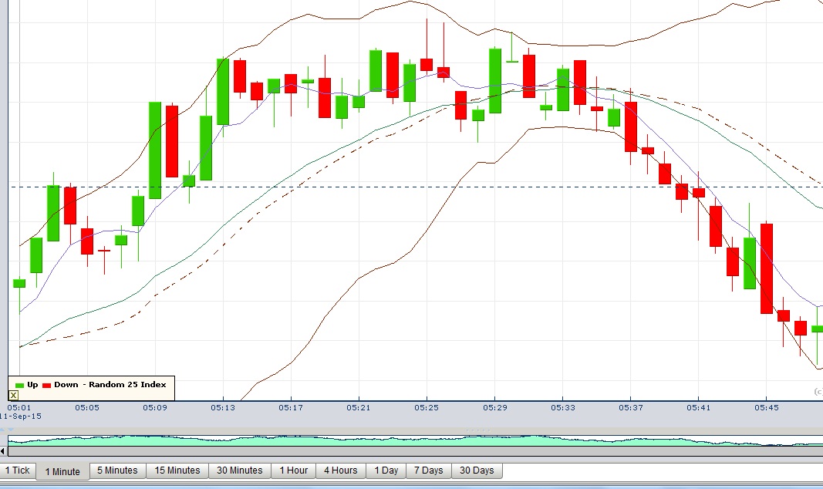Viewport: 823px width, 489px height.
Task: Select the 1 Minute interval tab
Action: pos(62,472)
